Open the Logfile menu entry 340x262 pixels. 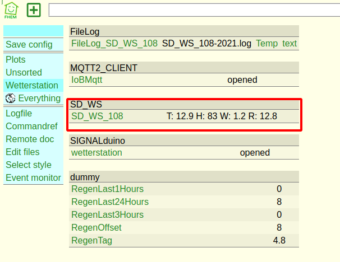point(19,113)
